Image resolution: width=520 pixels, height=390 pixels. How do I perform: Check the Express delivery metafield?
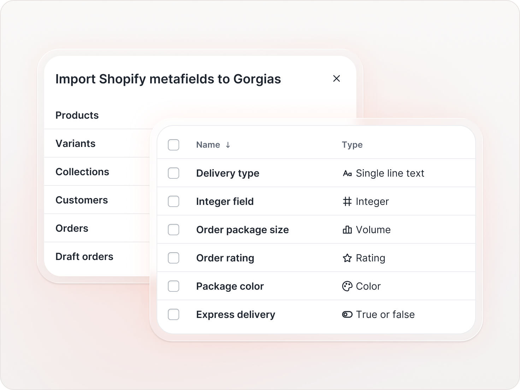click(x=173, y=314)
